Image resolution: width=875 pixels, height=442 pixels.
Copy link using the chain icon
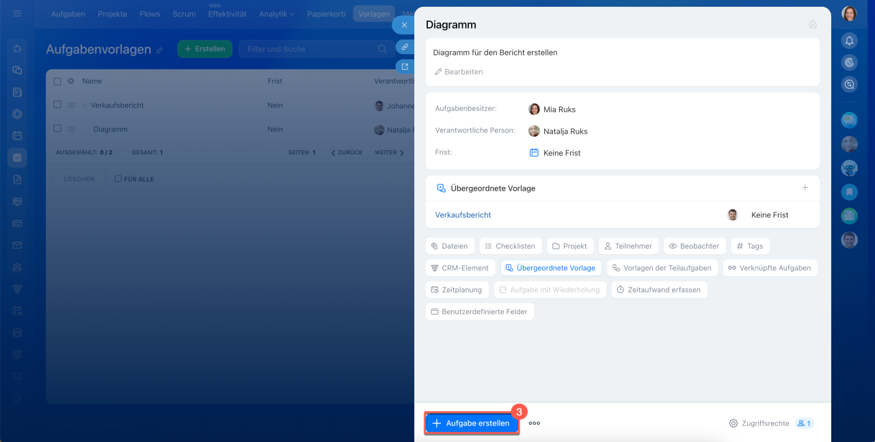[x=405, y=47]
